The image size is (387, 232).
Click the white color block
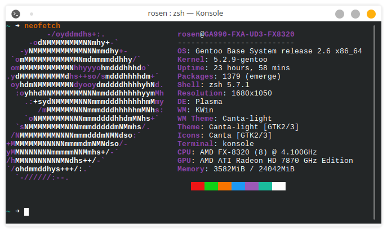[x=279, y=186]
